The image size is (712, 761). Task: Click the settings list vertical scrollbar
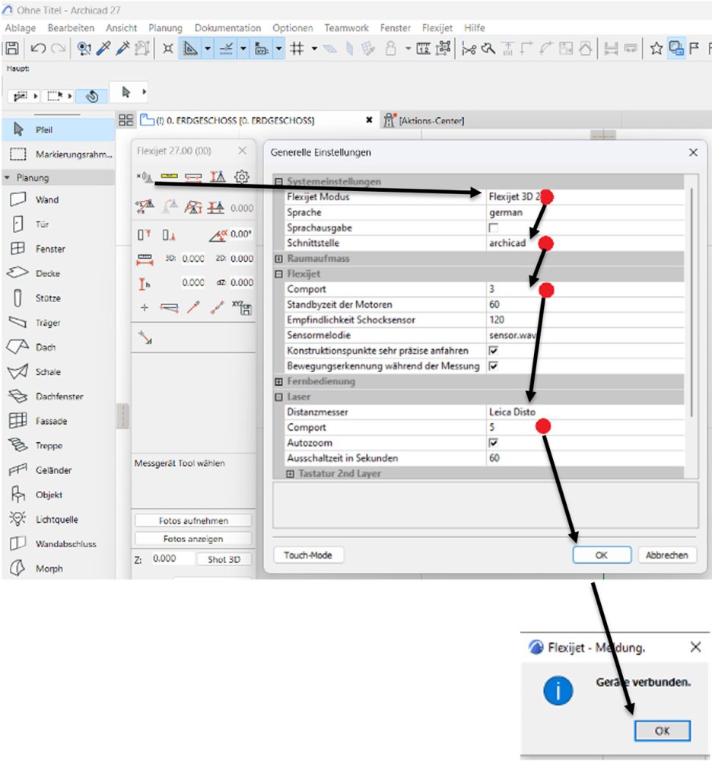691,302
